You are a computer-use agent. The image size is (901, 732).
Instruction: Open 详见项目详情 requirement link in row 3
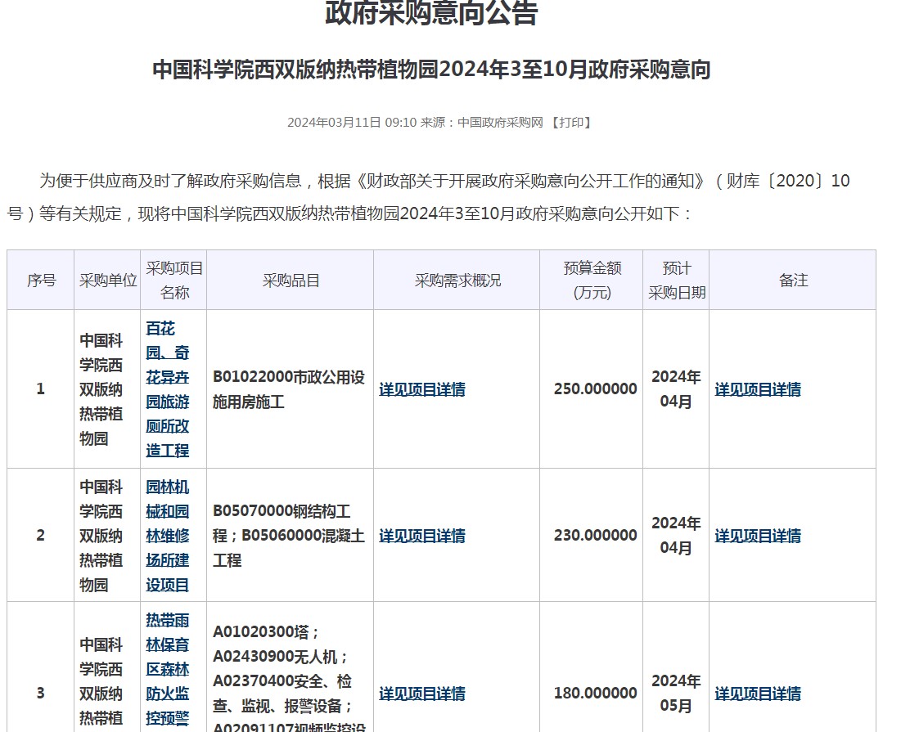click(x=422, y=694)
